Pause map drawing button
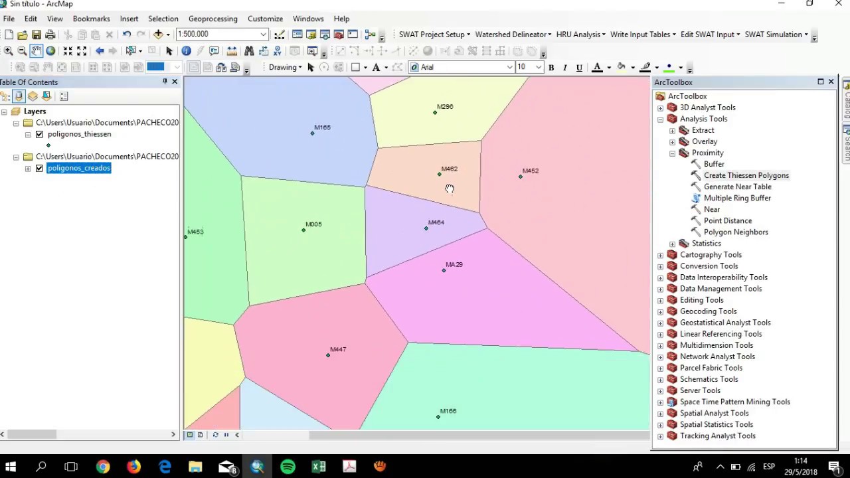 click(226, 435)
